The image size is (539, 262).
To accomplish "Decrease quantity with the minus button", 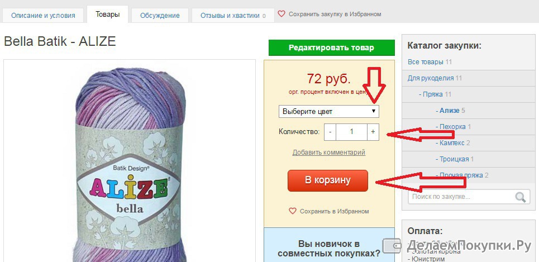I will coord(330,132).
